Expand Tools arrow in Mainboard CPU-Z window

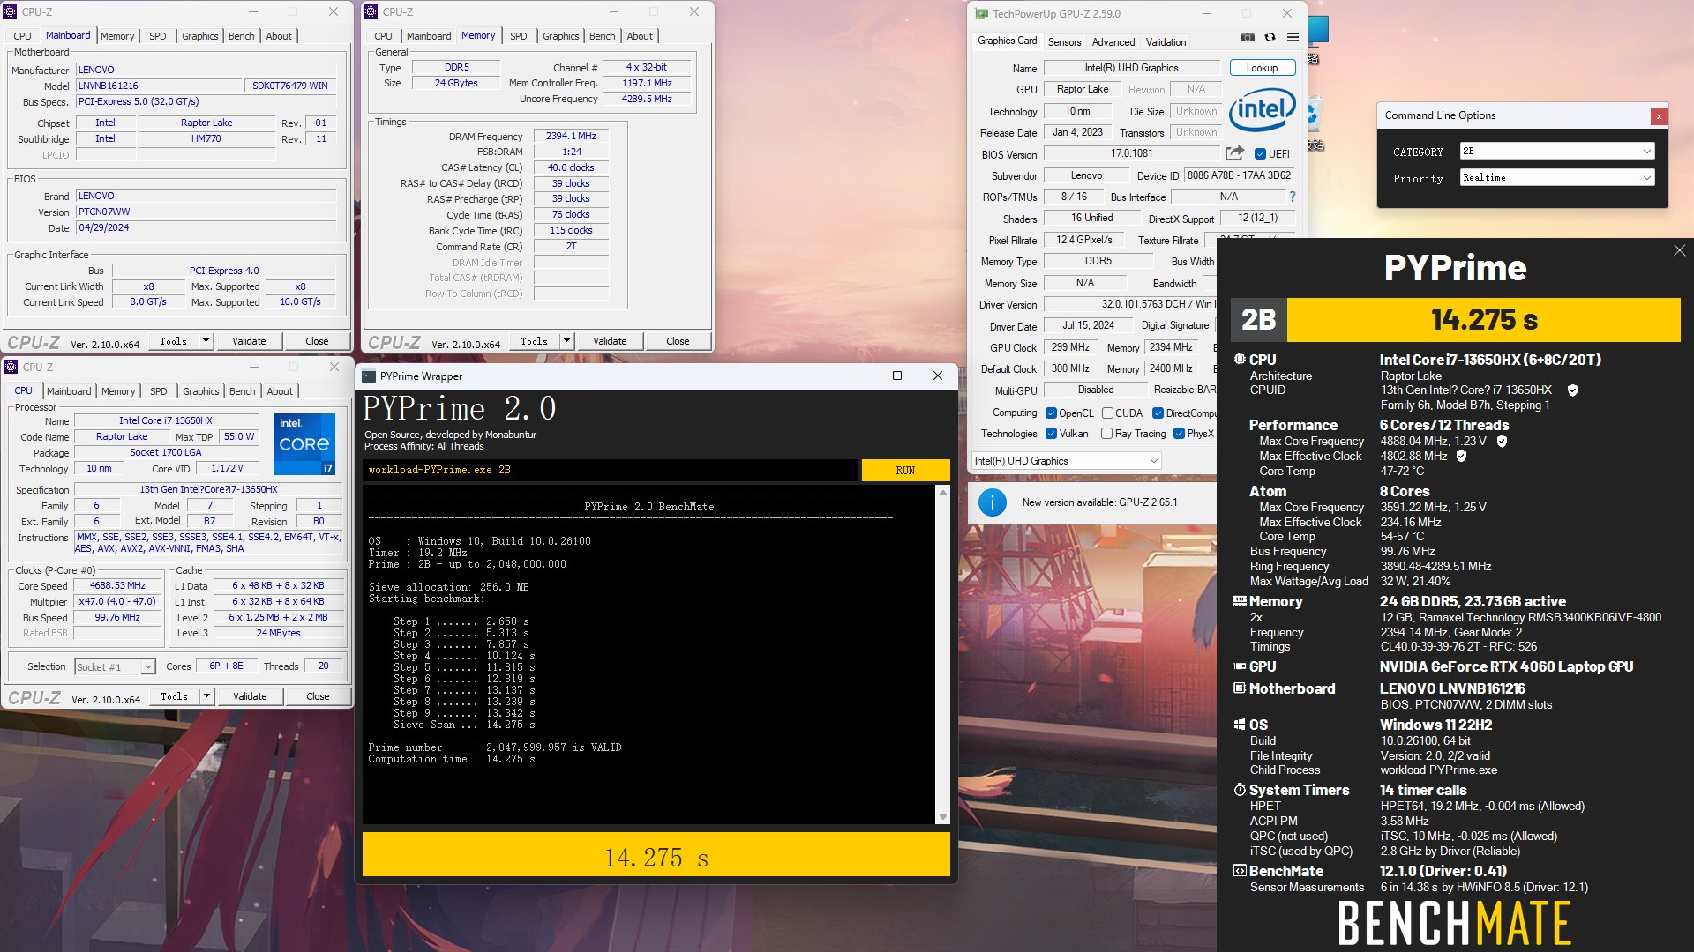tap(206, 341)
